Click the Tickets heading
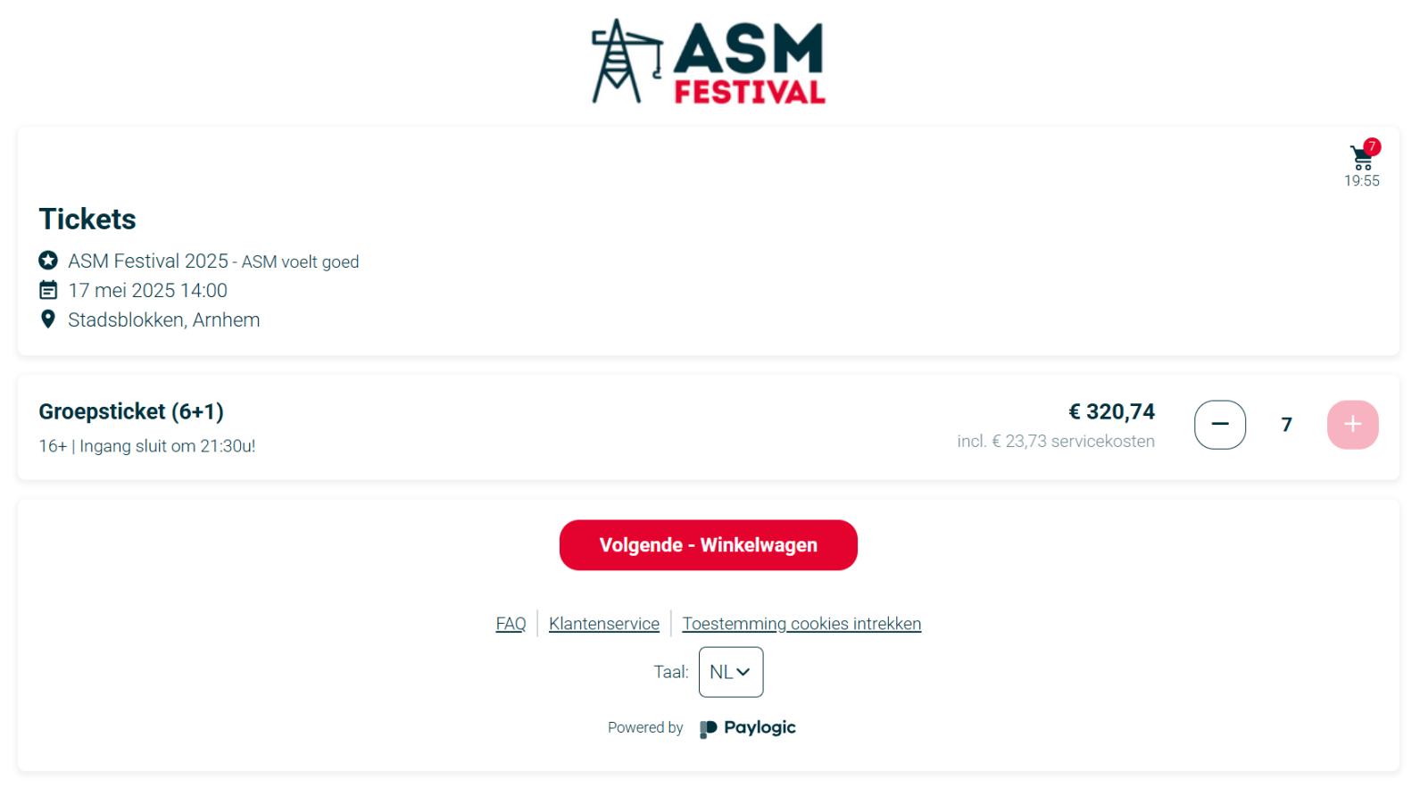The height and width of the screenshot is (812, 1428). pos(87,220)
